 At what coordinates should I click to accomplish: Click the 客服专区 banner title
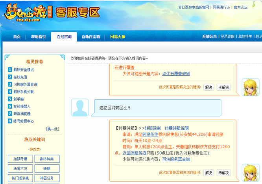[x=77, y=12]
